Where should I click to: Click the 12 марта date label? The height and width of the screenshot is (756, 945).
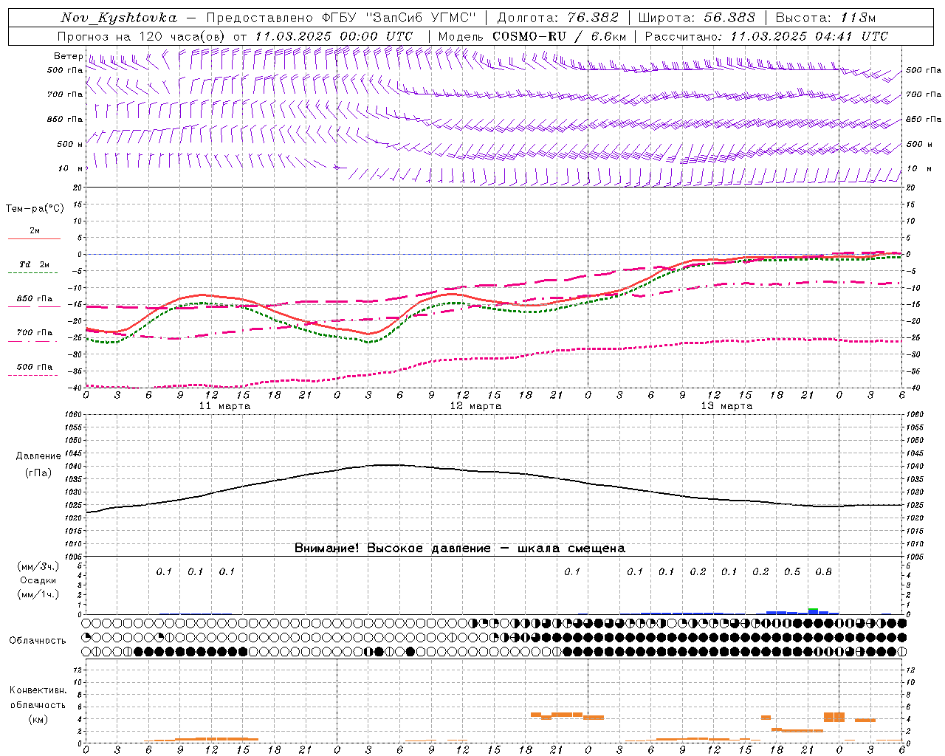point(475,406)
